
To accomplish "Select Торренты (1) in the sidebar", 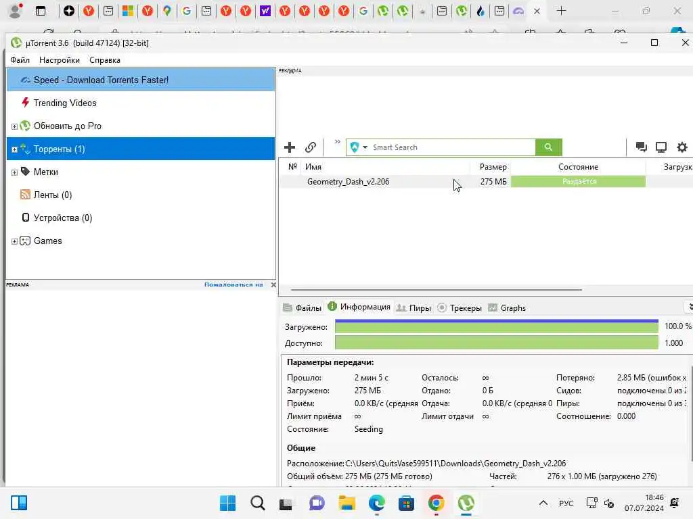I will pos(141,149).
